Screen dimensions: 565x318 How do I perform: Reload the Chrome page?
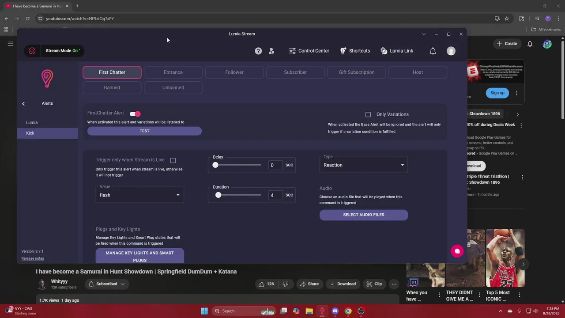pyautogui.click(x=27, y=19)
